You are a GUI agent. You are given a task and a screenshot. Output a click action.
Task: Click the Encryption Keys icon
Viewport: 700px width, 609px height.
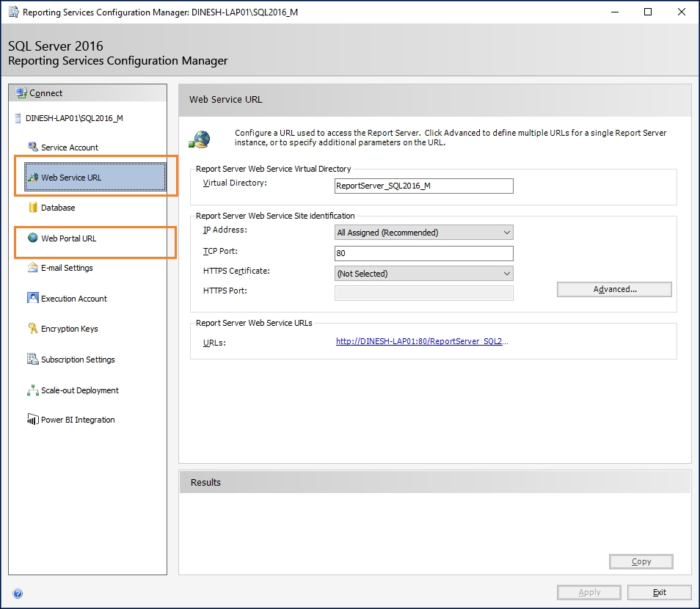pyautogui.click(x=32, y=328)
